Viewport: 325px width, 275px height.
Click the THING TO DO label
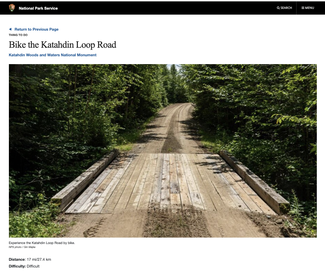pyautogui.click(x=18, y=35)
